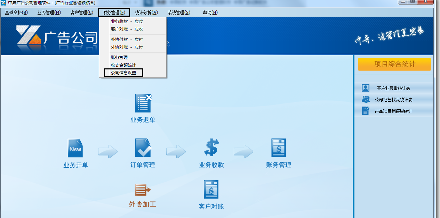Open the 业务收款 dollar icon
This screenshot has height=218, width=440.
(211, 148)
